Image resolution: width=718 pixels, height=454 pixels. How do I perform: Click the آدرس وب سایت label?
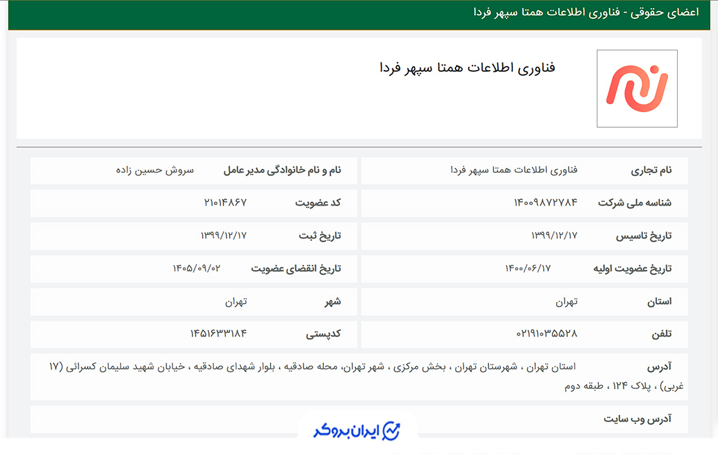637,419
